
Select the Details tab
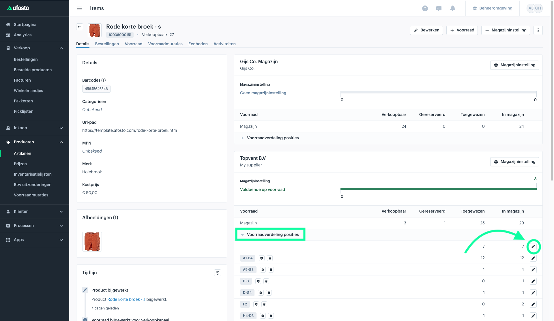(x=83, y=44)
